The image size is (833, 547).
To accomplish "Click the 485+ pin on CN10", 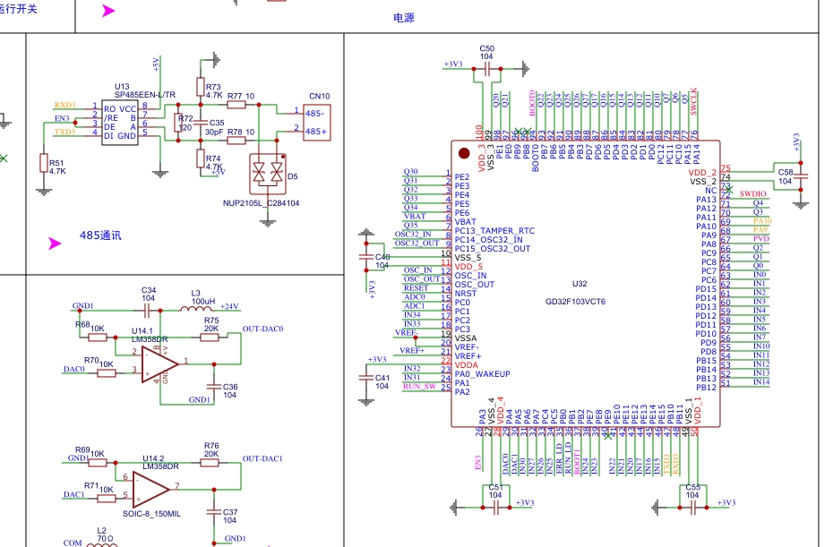I will click(316, 132).
